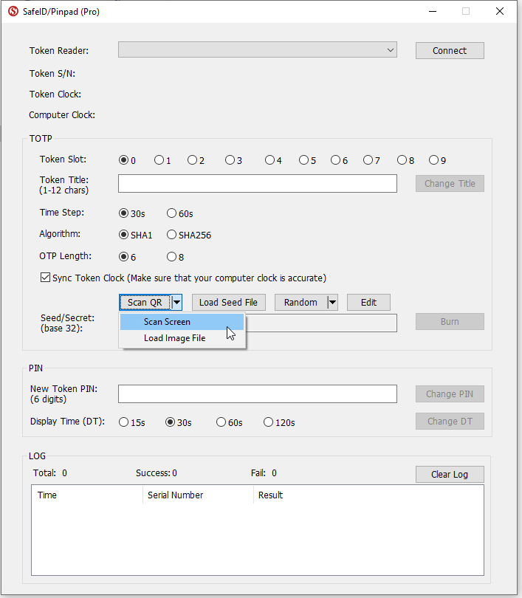
Task: Select Token Slot 3
Action: coord(230,160)
